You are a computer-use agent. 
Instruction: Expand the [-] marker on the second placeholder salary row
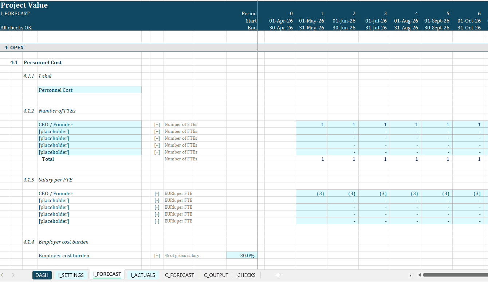click(x=157, y=200)
